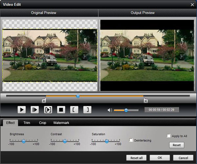Enable the Deinterlacing checkbox
197x164 pixels.
pos(131,140)
